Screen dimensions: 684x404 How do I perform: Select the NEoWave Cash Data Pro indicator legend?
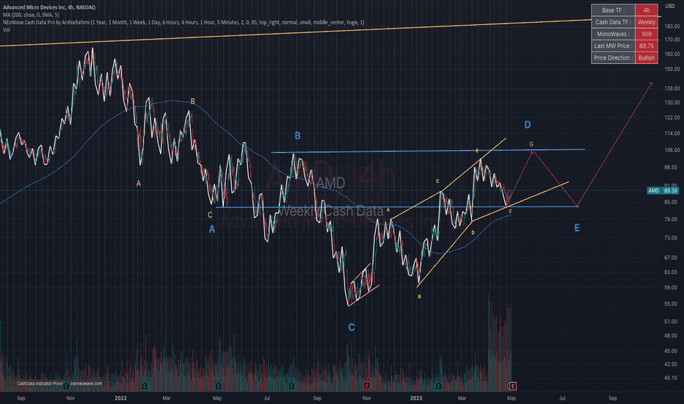(183, 22)
